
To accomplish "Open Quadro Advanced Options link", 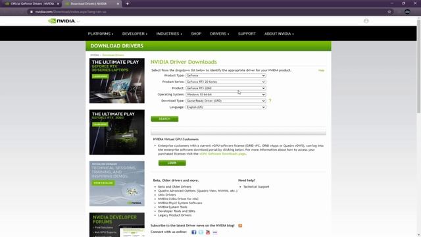I will tap(197, 191).
